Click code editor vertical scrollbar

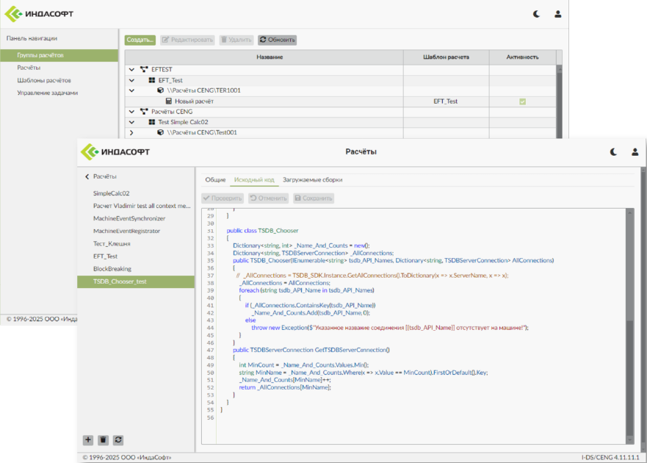click(629, 378)
